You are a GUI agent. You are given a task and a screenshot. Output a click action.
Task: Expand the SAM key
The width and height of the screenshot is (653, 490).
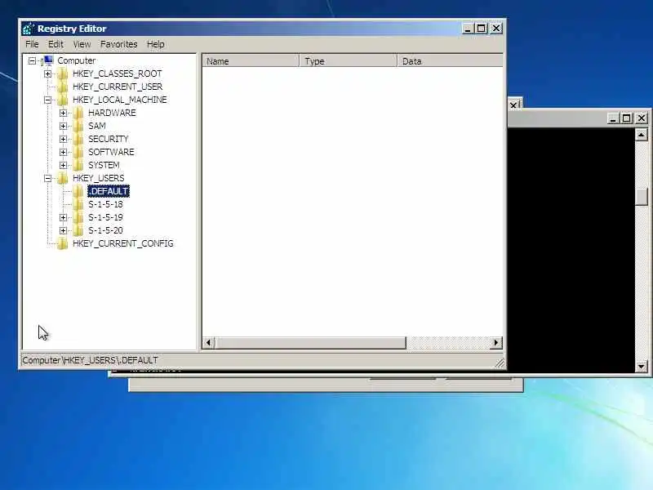pos(63,126)
